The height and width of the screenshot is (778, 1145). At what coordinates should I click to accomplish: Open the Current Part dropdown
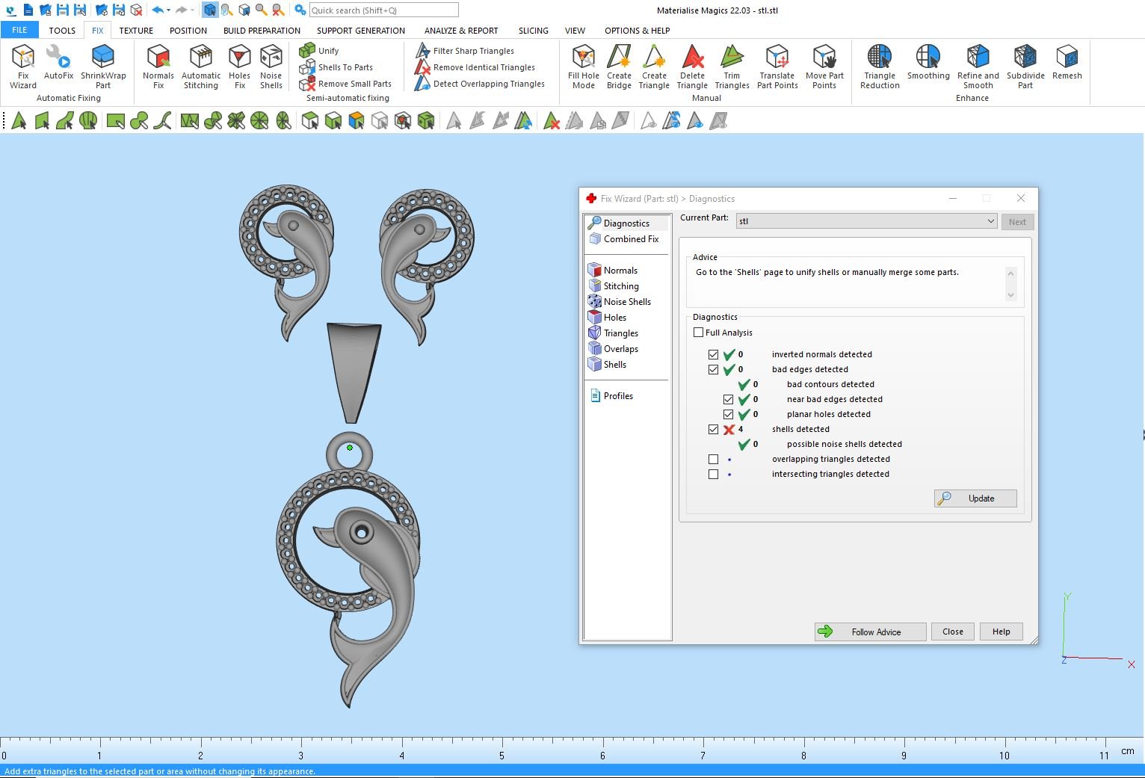(x=990, y=221)
